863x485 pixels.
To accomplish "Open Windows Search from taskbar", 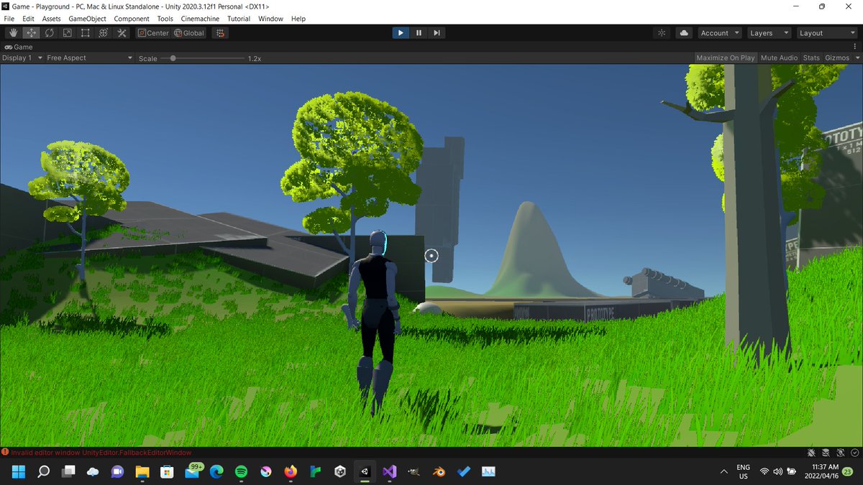I will (43, 472).
